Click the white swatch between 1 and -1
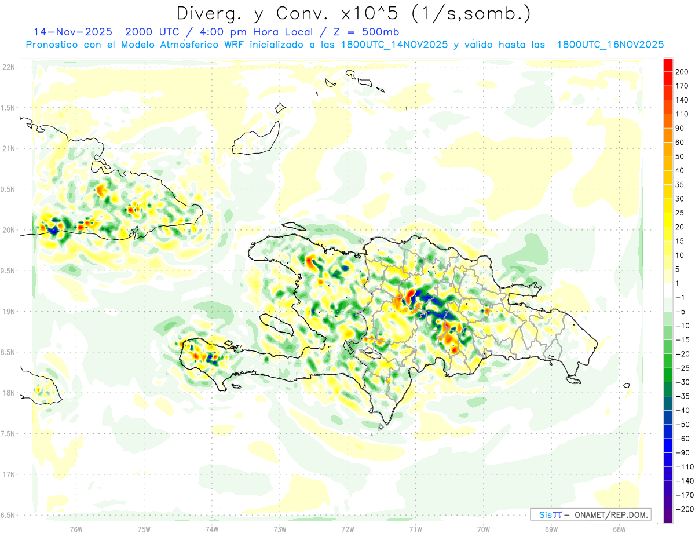This screenshot has height=537, width=695. [x=668, y=291]
